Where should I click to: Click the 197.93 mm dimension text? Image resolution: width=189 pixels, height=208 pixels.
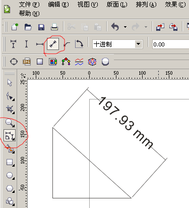(125, 123)
